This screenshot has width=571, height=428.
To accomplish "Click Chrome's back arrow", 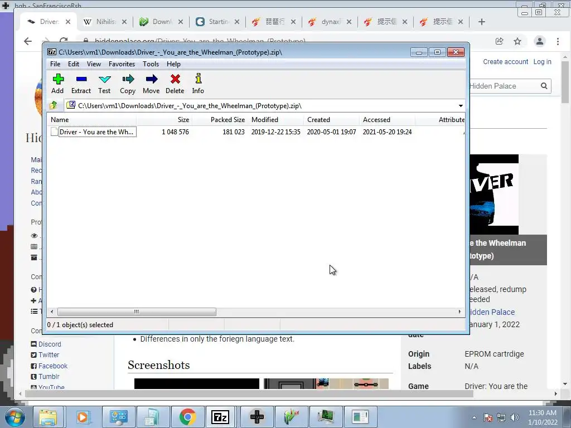I will [28, 41].
